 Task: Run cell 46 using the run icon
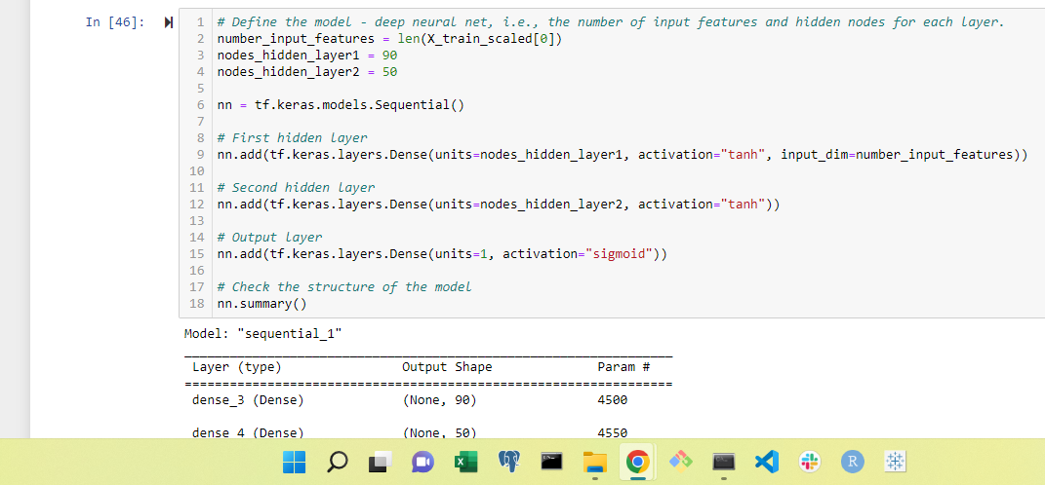(x=169, y=22)
